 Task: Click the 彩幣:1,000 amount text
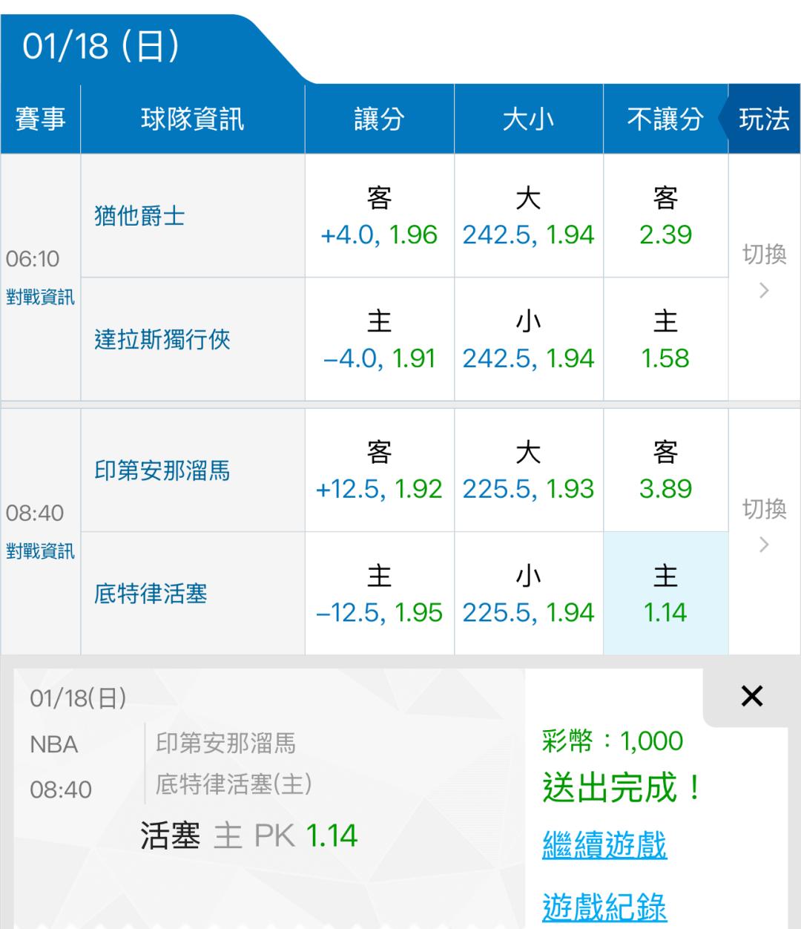[613, 741]
